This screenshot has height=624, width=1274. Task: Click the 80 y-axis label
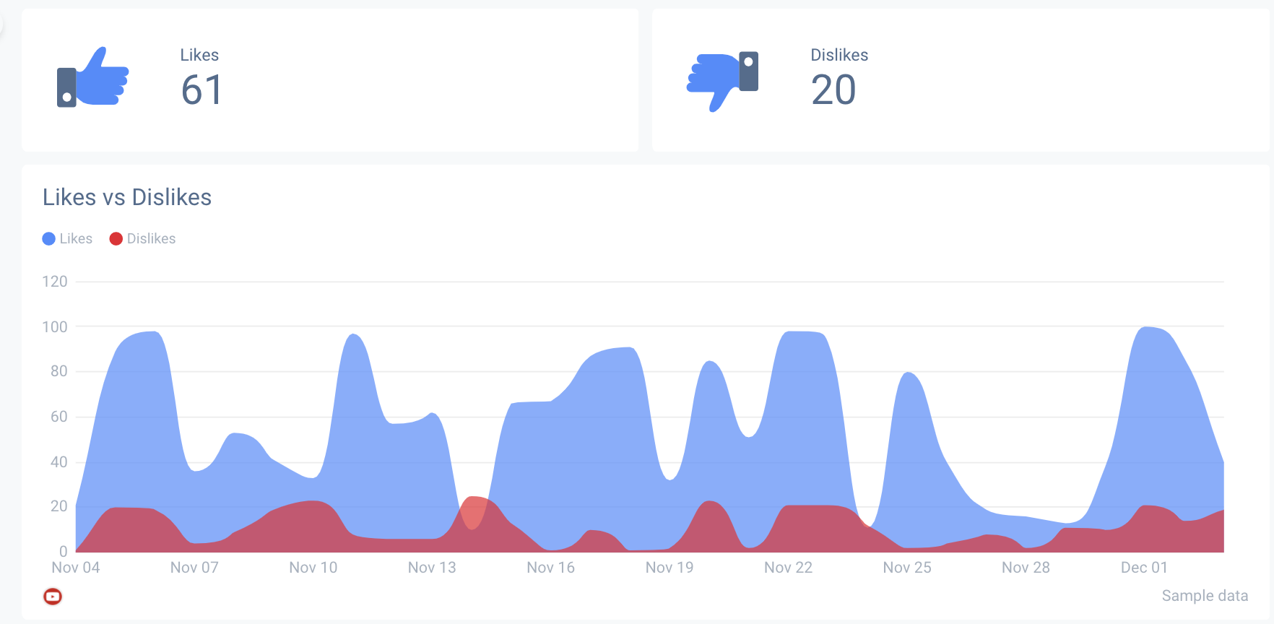(x=59, y=371)
